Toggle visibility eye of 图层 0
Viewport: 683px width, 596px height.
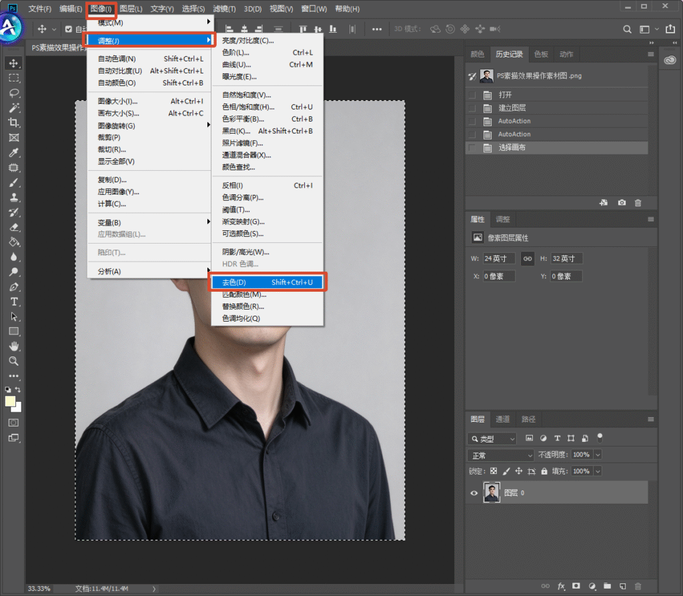474,493
